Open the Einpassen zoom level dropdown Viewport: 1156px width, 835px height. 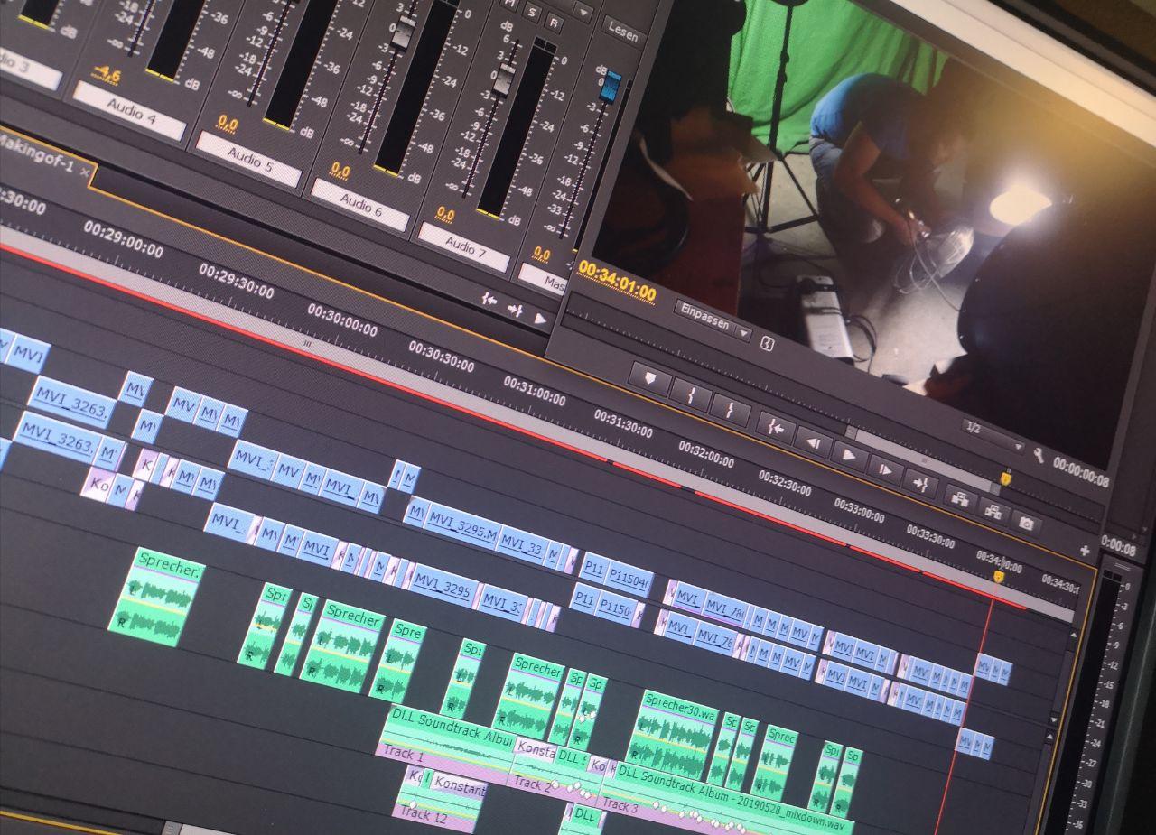pos(713,320)
